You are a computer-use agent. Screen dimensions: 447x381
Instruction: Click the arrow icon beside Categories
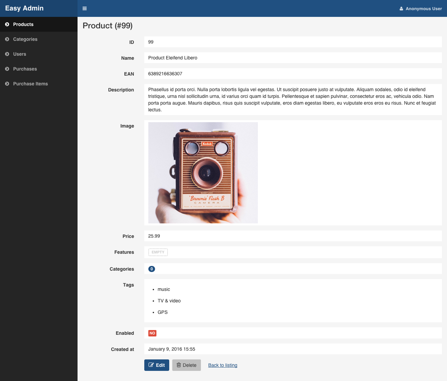point(7,39)
